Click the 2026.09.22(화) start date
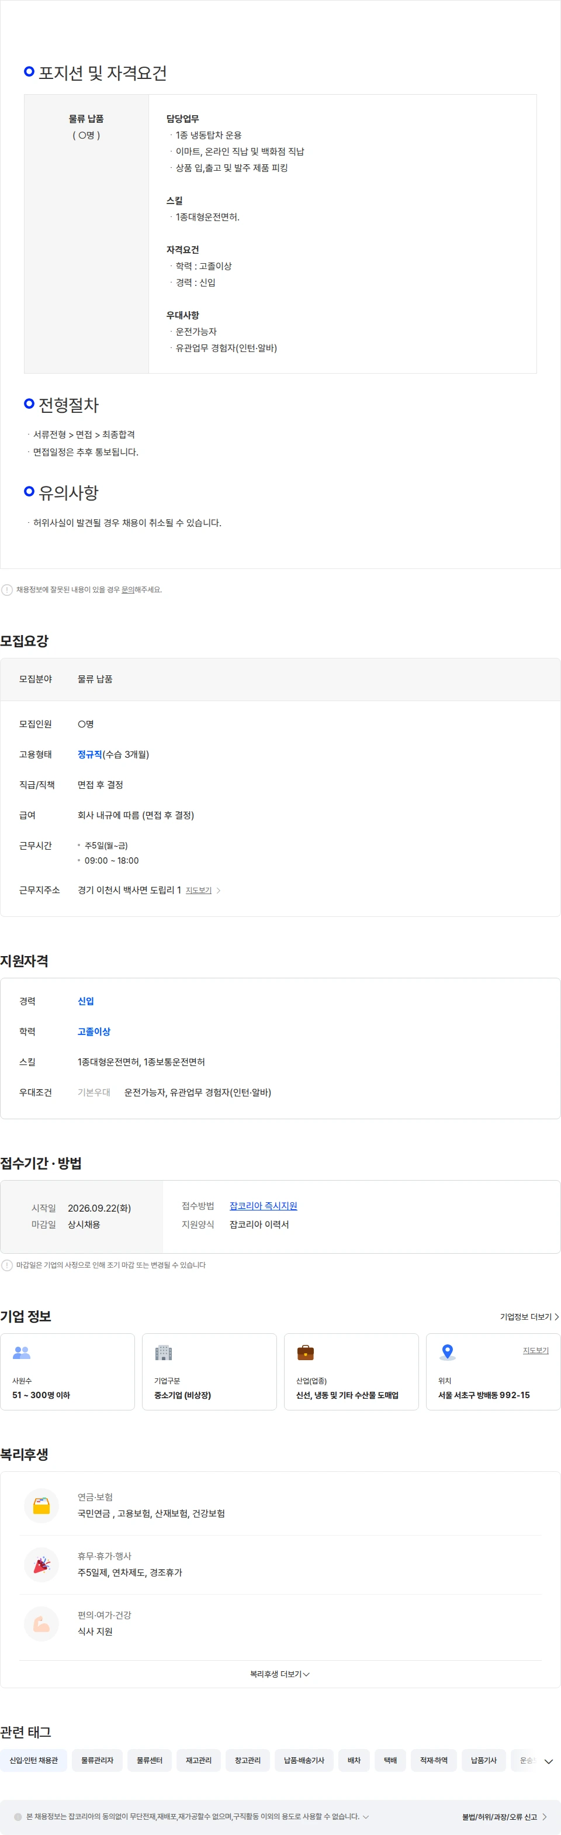The height and width of the screenshot is (1835, 561). pyautogui.click(x=99, y=1208)
